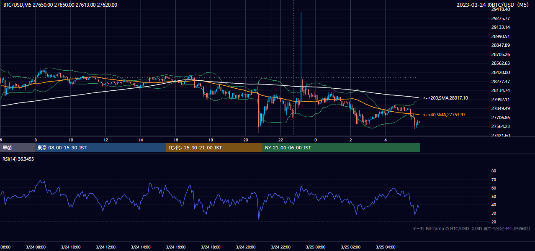535x251 pixels.
Task: Click the 3/24 20:00 time label
Action: pyautogui.click(x=246, y=247)
